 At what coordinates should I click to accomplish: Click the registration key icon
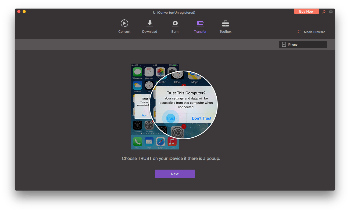pyautogui.click(x=324, y=12)
